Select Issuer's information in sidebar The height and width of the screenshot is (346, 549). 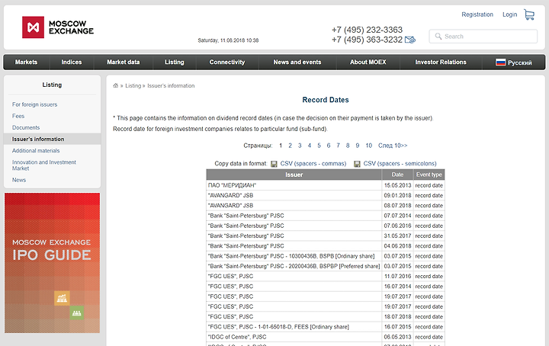pos(52,139)
